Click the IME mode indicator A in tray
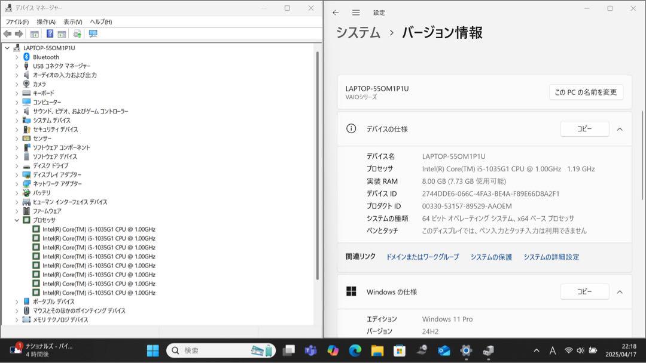The width and height of the screenshot is (646, 363). click(x=553, y=350)
